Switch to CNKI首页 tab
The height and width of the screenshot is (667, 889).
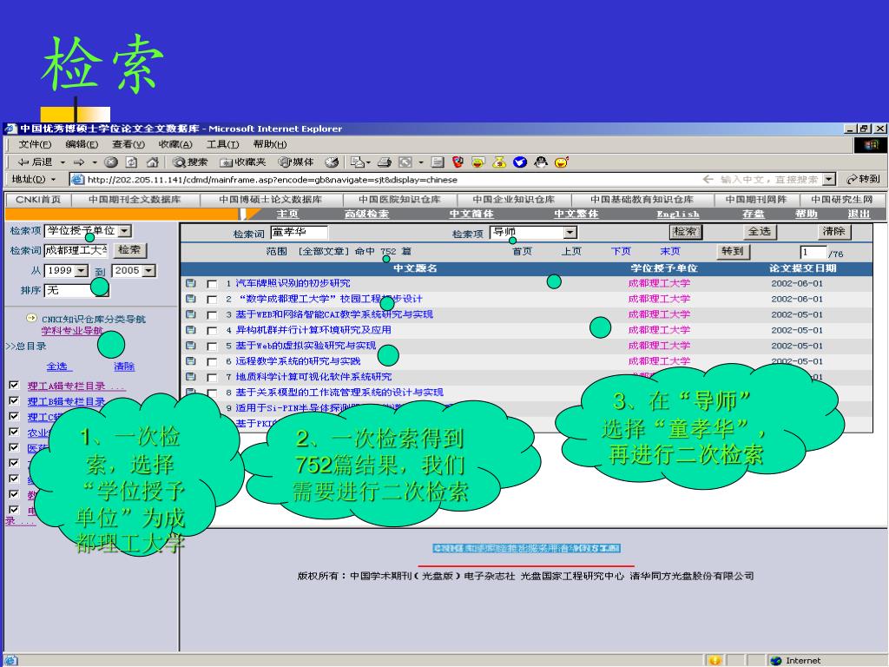pyautogui.click(x=38, y=200)
